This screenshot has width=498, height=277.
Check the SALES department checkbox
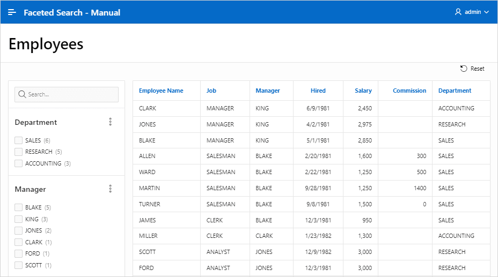pyautogui.click(x=18, y=140)
